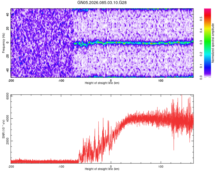The height and width of the screenshot is (172, 215).
Task: Click the deep SNR dip right of 100 km
Action: click(x=174, y=149)
